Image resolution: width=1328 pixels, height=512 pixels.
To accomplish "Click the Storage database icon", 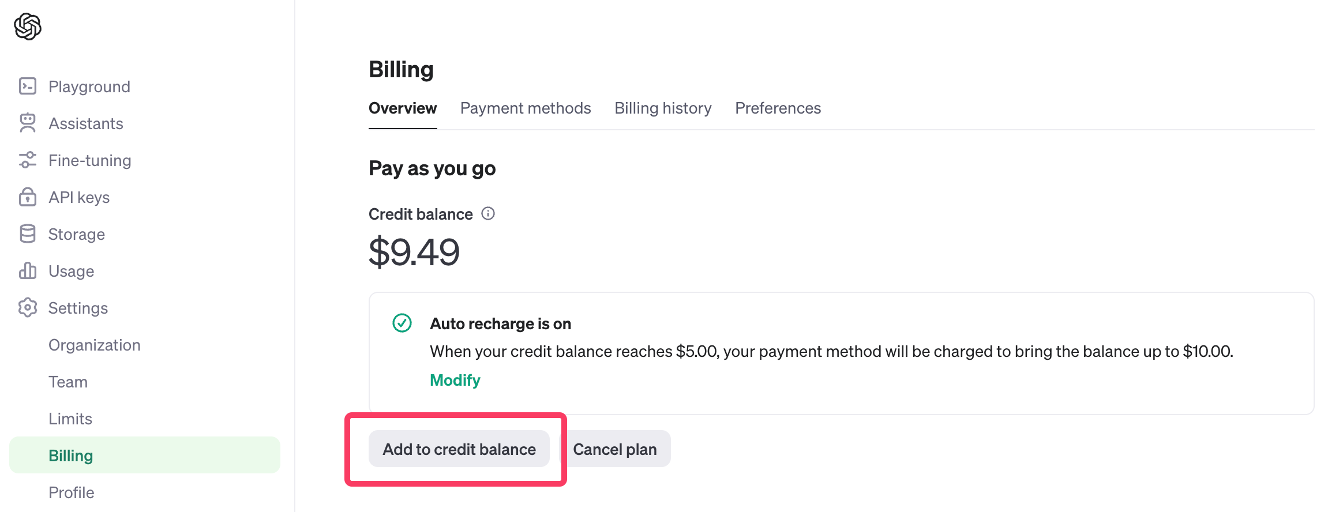I will coord(28,234).
